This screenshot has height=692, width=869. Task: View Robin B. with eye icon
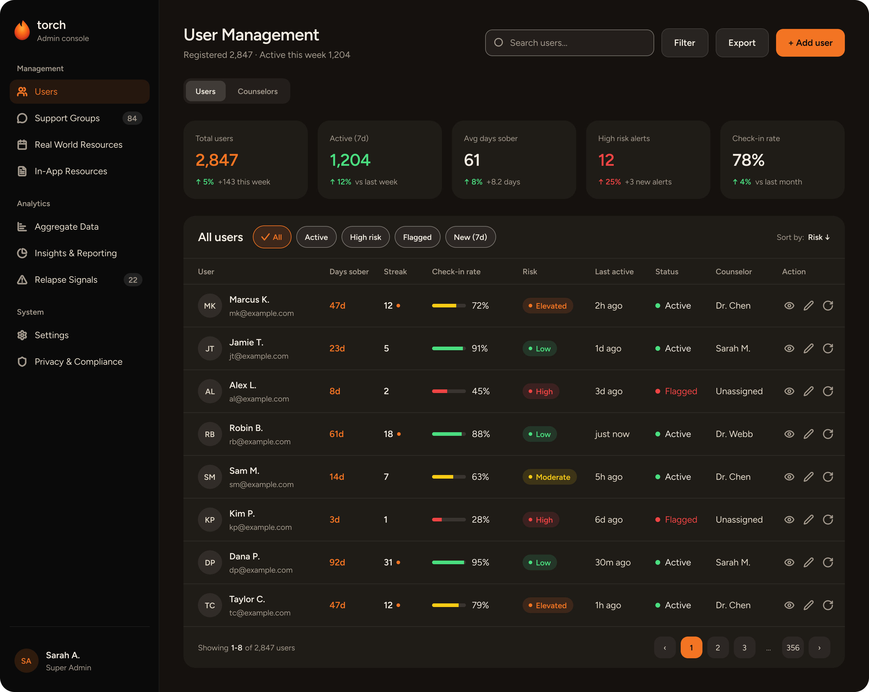pyautogui.click(x=789, y=434)
